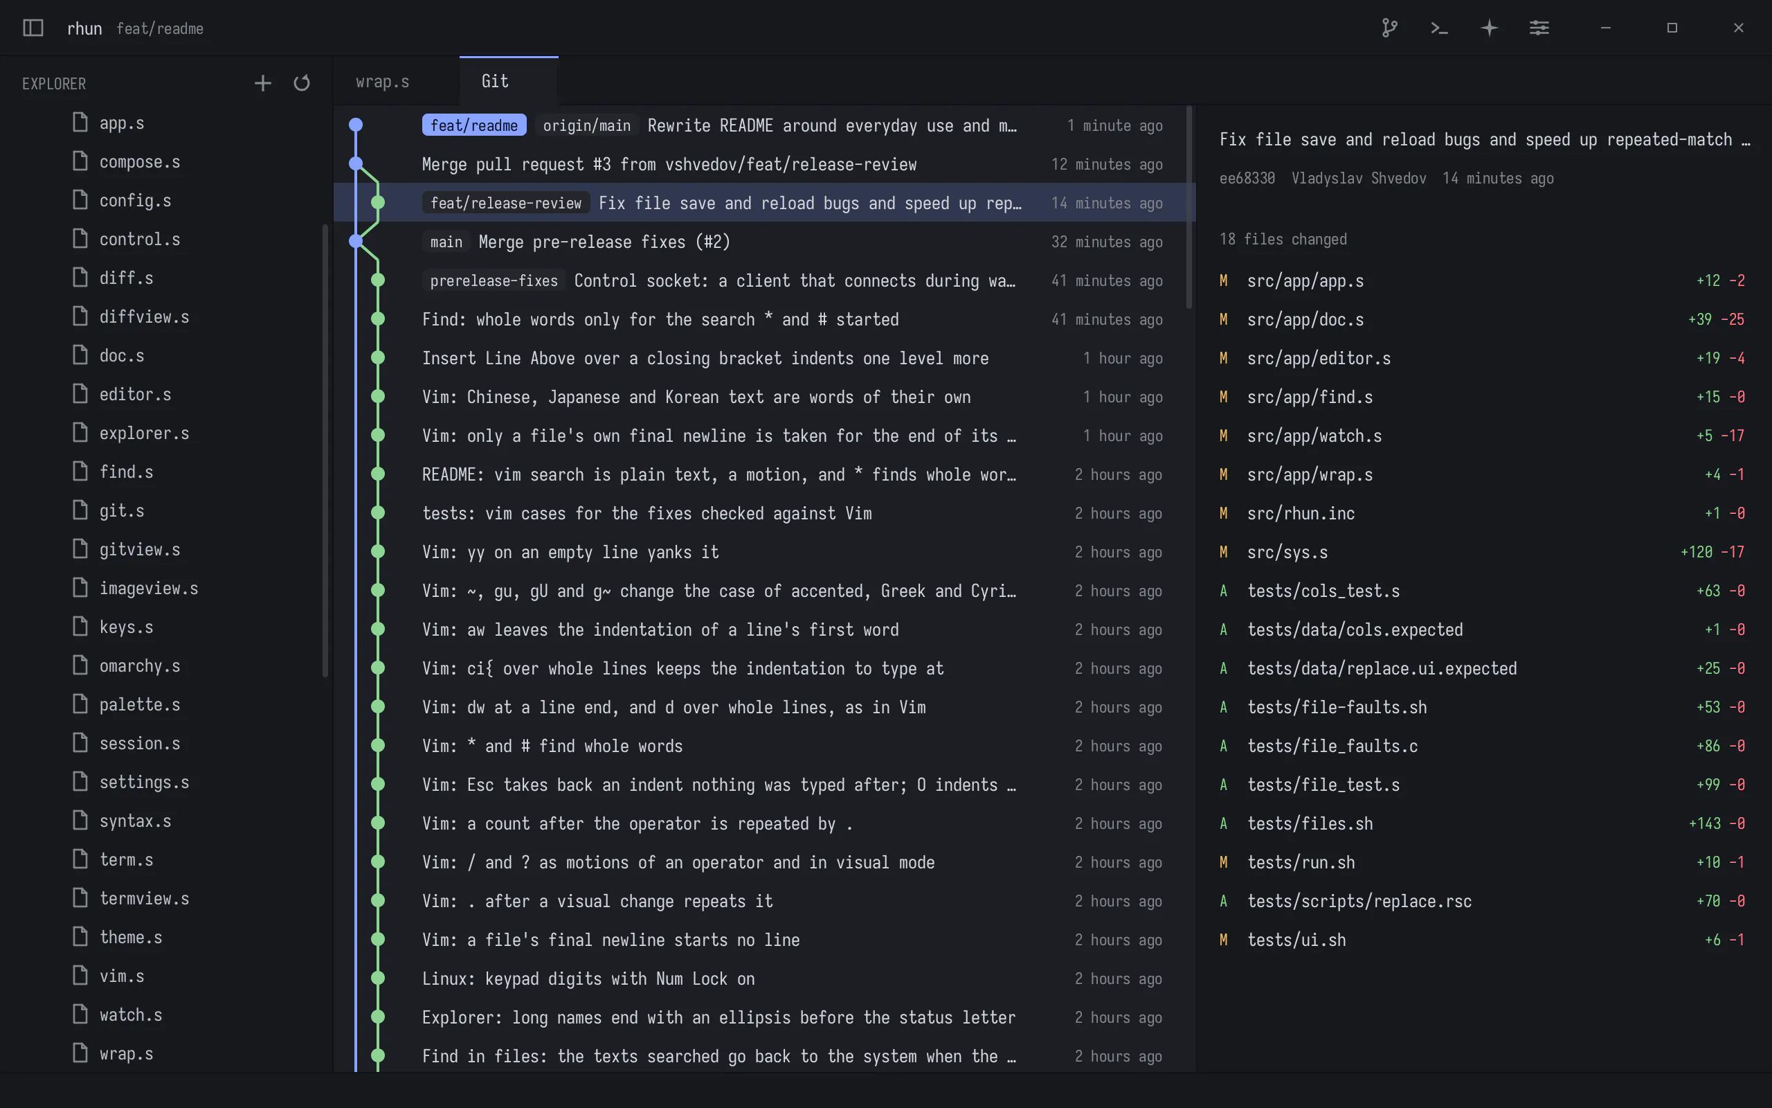The height and width of the screenshot is (1108, 1772).
Task: Click the file icon beside app.s
Action: point(80,122)
